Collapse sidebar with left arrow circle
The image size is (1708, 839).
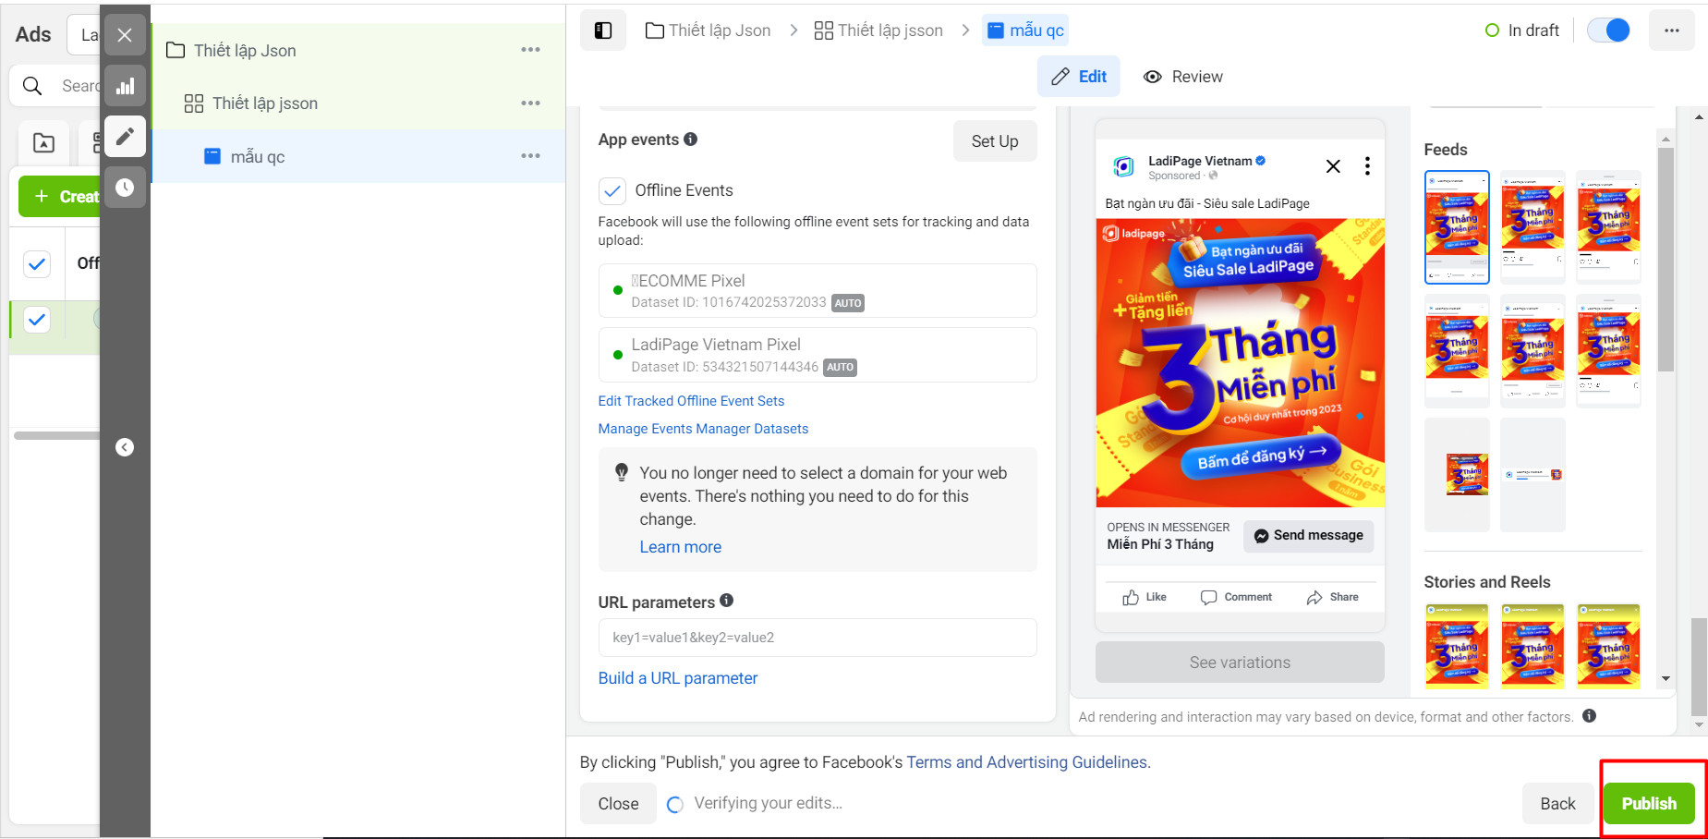point(125,447)
